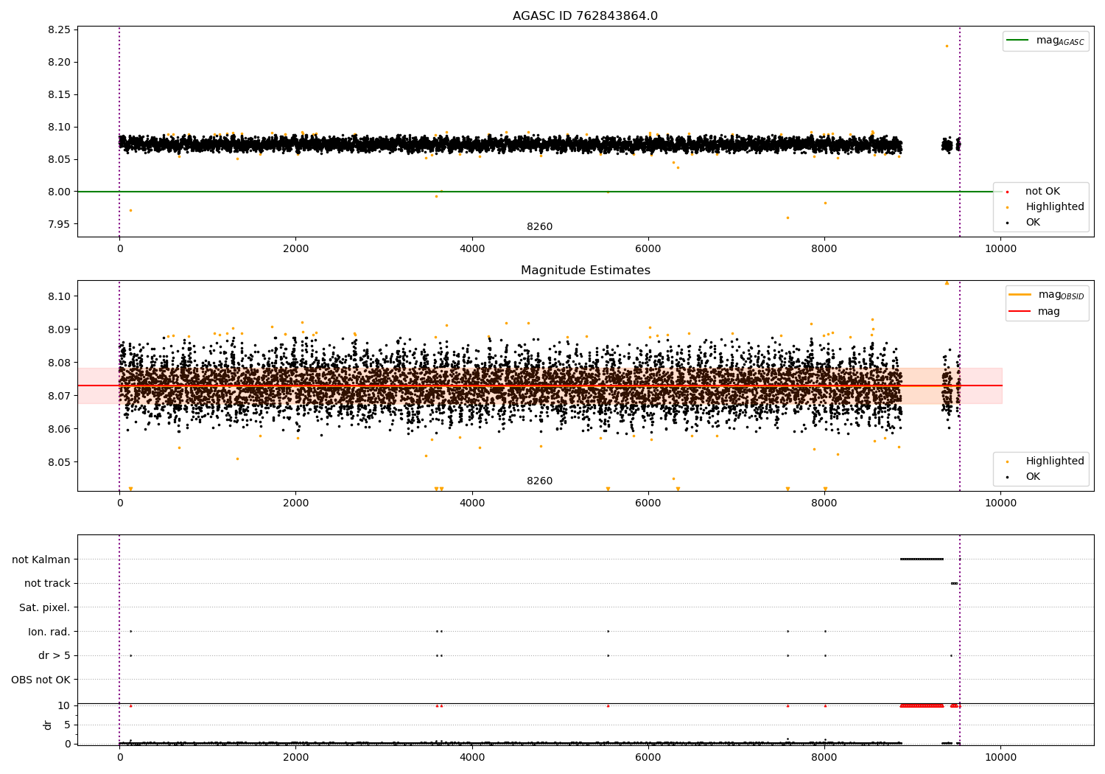
Task: Click the red 'mag' legend entry in middle plot
Action: (x=1048, y=312)
